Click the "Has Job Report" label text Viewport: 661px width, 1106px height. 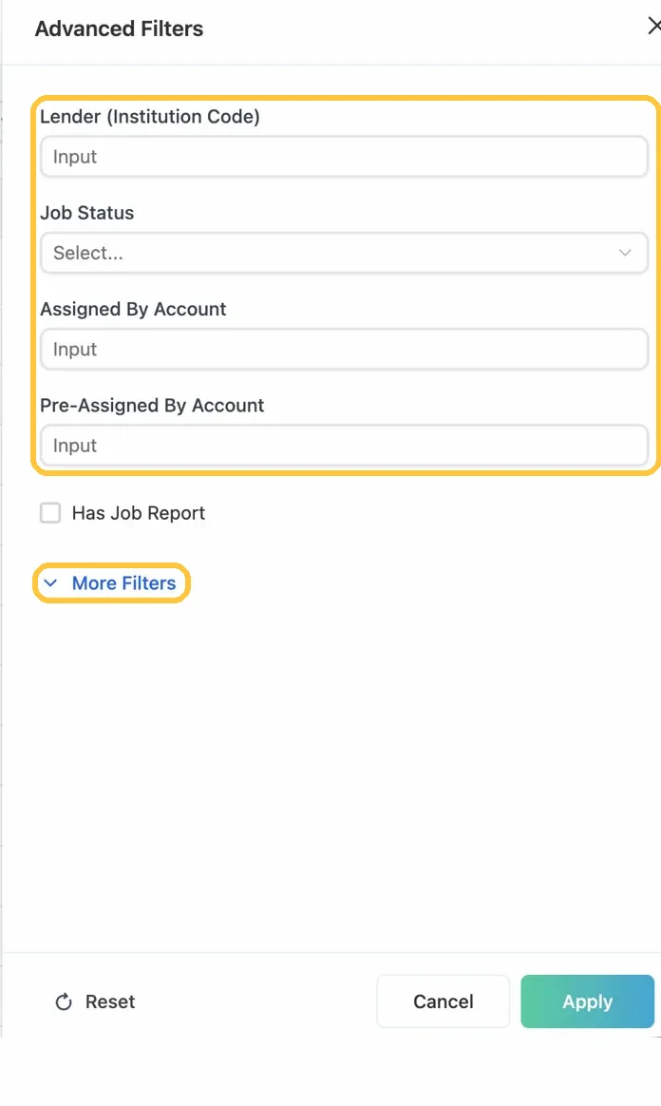pyautogui.click(x=138, y=513)
